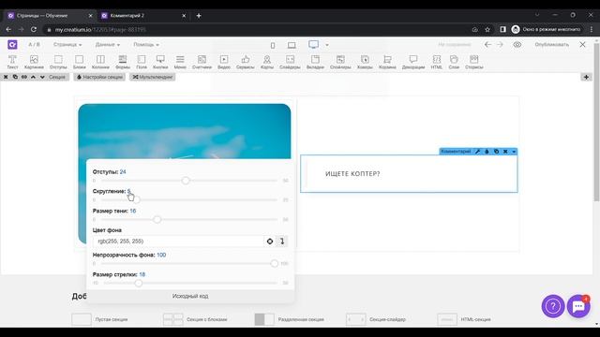Move section down with arrow
The height and width of the screenshot is (337, 600).
coord(42,77)
